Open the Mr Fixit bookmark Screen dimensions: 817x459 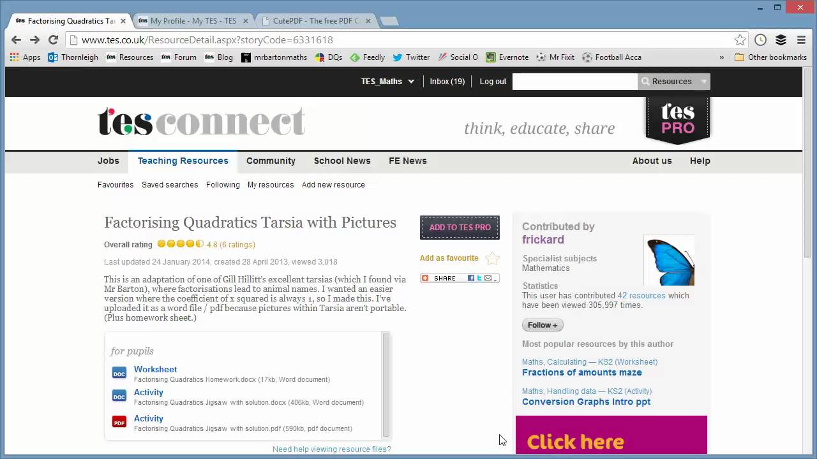555,57
